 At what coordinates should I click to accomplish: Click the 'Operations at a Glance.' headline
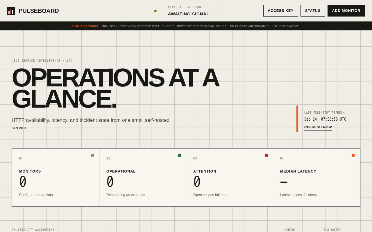(x=115, y=88)
